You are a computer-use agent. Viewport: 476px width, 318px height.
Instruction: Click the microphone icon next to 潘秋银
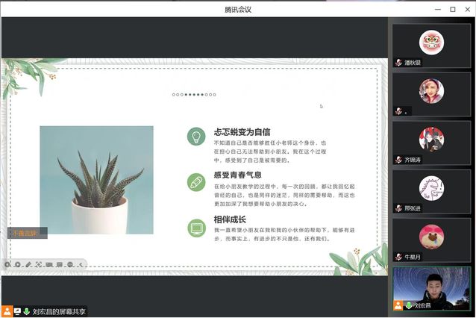(399, 63)
